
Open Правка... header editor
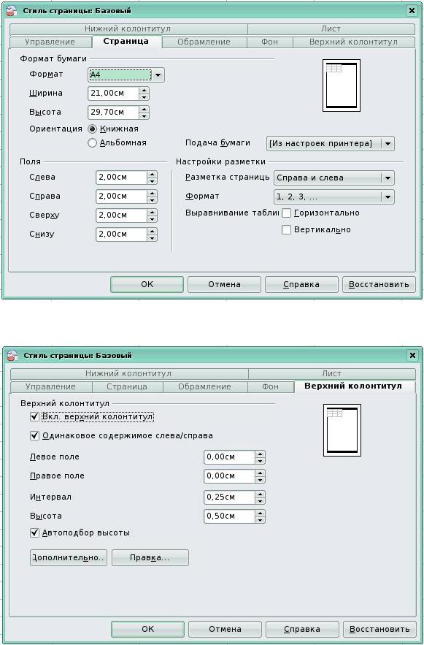coord(150,558)
